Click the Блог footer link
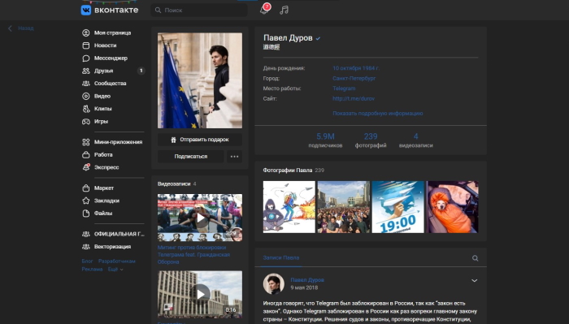 87,261
